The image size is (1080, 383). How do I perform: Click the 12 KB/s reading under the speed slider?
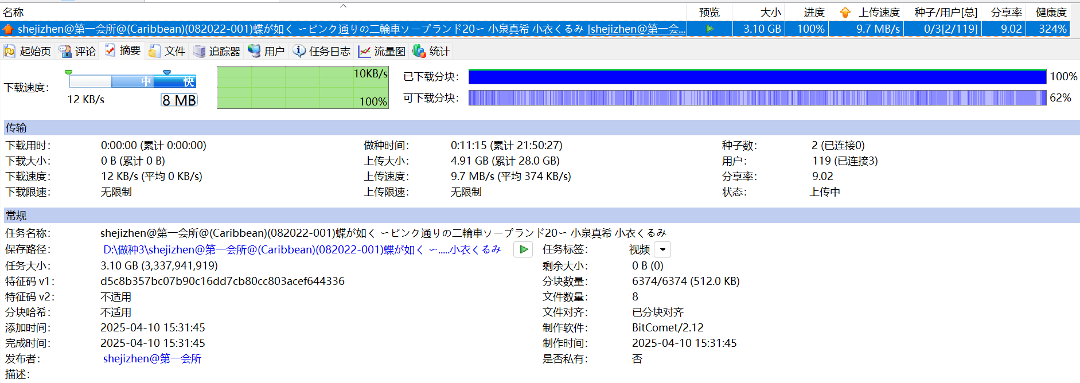click(x=86, y=99)
